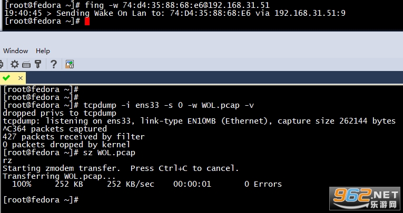Click the "Starting zmodem transfer" message line

[x=121, y=168]
